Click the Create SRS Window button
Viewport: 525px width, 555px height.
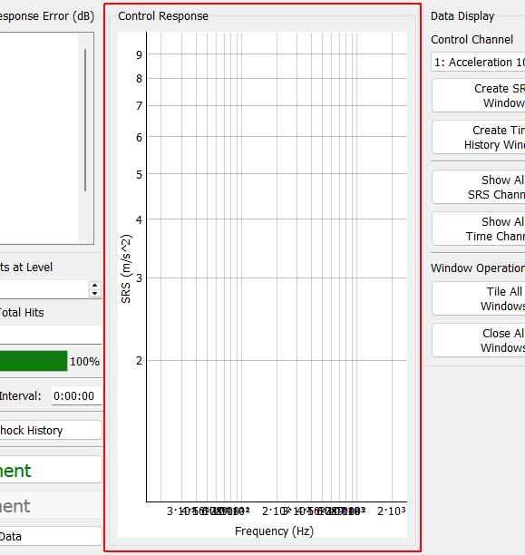coord(478,95)
